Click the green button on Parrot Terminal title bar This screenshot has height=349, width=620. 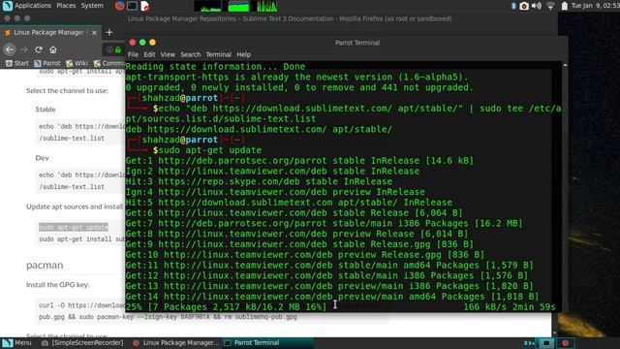(x=142, y=43)
